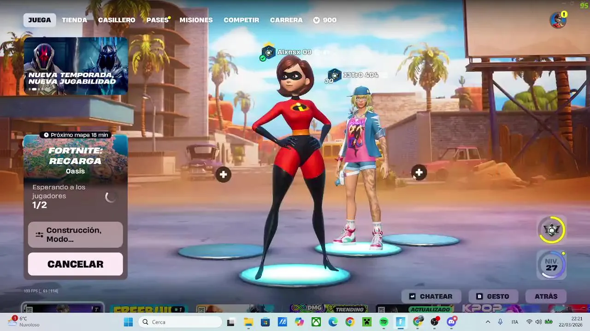590x331 pixels.
Task: Open Minecraft from the taskbar
Action: 366,322
